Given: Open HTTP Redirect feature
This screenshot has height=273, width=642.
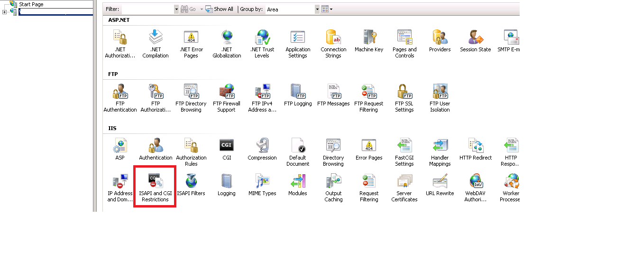Looking at the screenshot, I should click(x=476, y=149).
